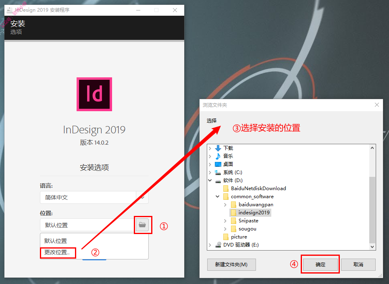Select 软件 (D:) drive label

click(233, 180)
